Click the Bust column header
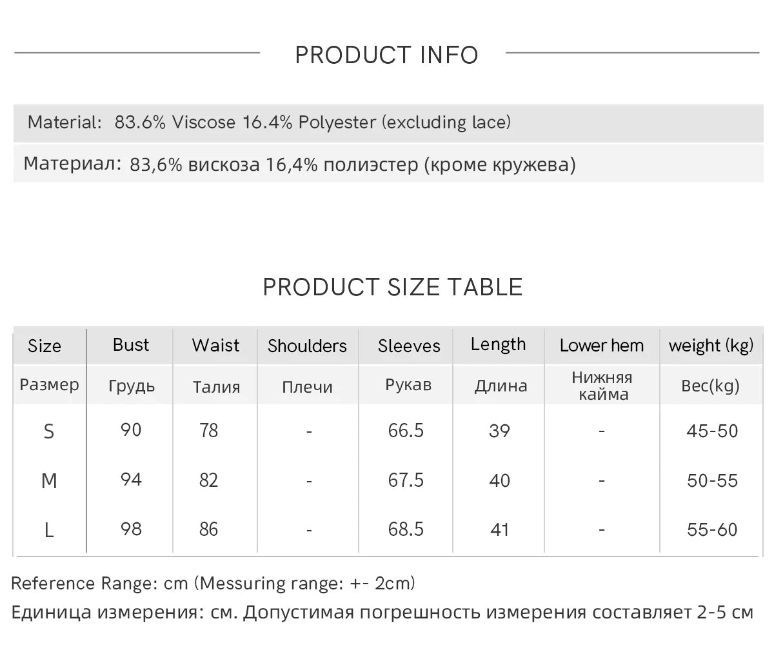This screenshot has width=774, height=650. 131,345
